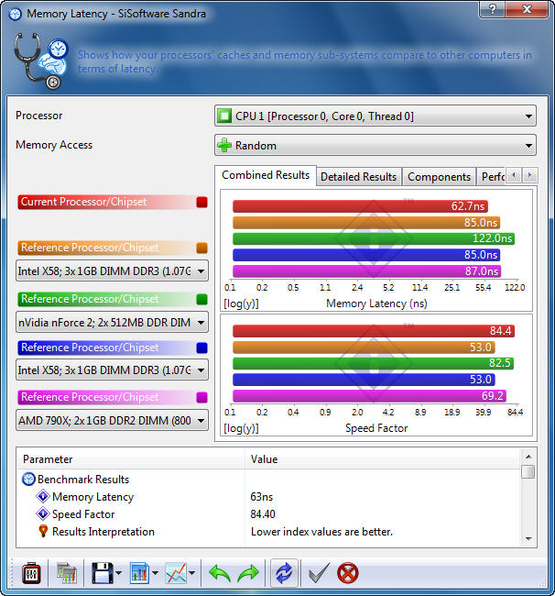555x596 pixels.
Task: Click the magenta 69.2 speed factor bar
Action: (x=369, y=396)
